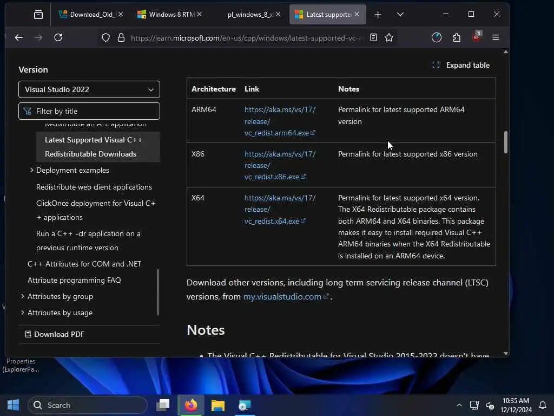Open network status tray icon
554x416 pixels.
pos(474,405)
